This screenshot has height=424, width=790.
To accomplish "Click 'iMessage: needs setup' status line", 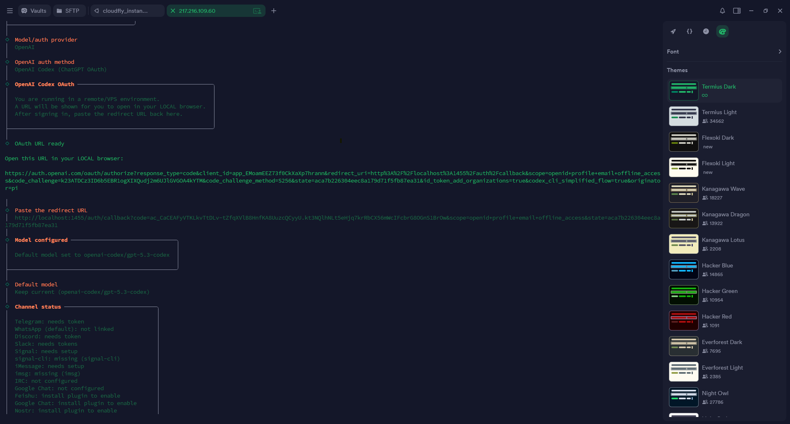I will tap(49, 366).
